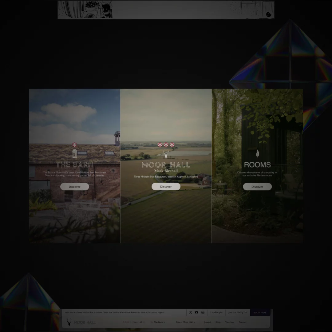Open the Instagram social icon
Viewport: 332px width, 332px height.
pyautogui.click(x=203, y=312)
